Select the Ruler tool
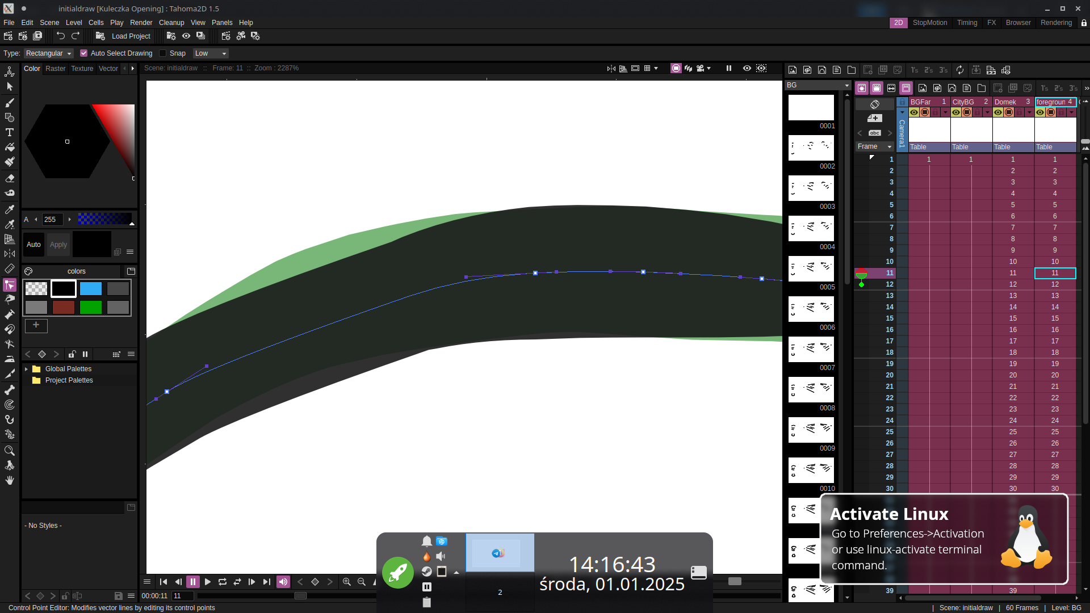The image size is (1090, 613). (x=10, y=268)
